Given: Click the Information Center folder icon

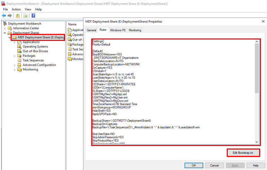Looking at the screenshot, I should [x=10, y=28].
